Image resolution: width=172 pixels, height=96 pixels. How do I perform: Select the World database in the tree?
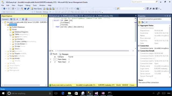coord(14,30)
